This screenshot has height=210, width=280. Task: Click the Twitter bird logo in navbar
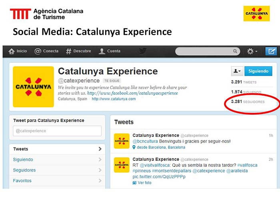(x=142, y=51)
